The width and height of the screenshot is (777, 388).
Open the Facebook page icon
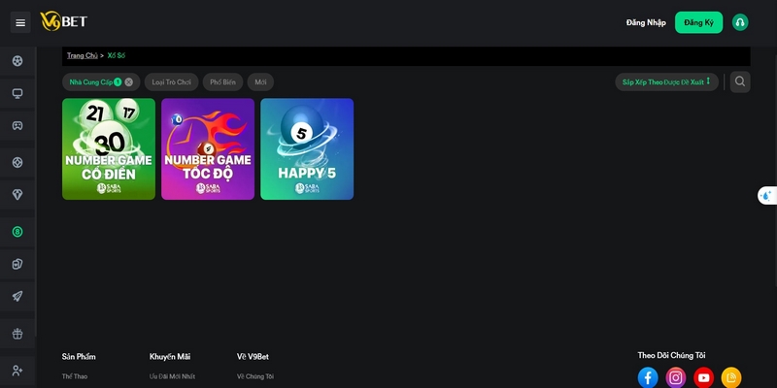pyautogui.click(x=648, y=377)
